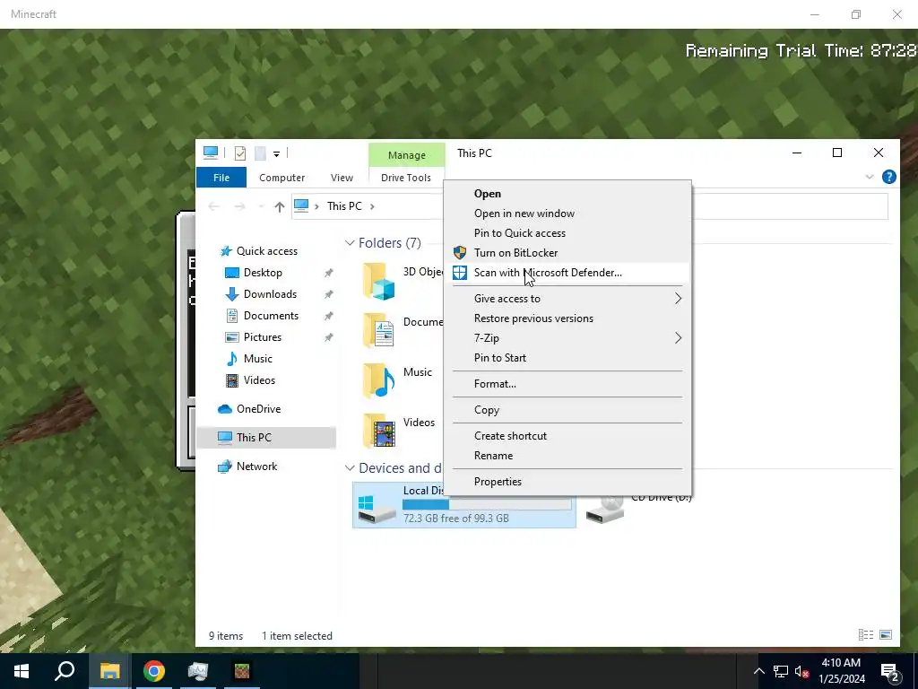Expand the 7-Zip submenu
Viewport: 918px width, 689px height.
coord(567,338)
